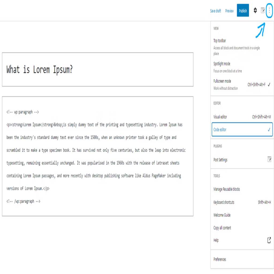Open settings with the gear icon
Image resolution: width=274 pixels, height=274 pixels.
point(255,10)
